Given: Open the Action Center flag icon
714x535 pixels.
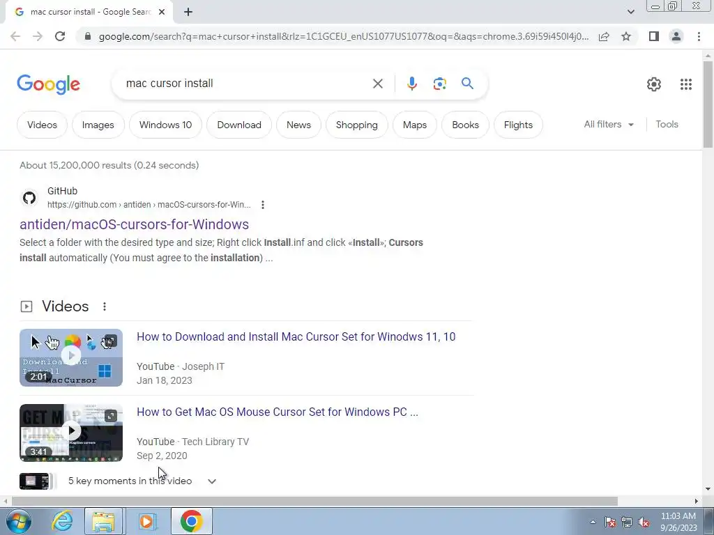Looking at the screenshot, I should pos(610,522).
